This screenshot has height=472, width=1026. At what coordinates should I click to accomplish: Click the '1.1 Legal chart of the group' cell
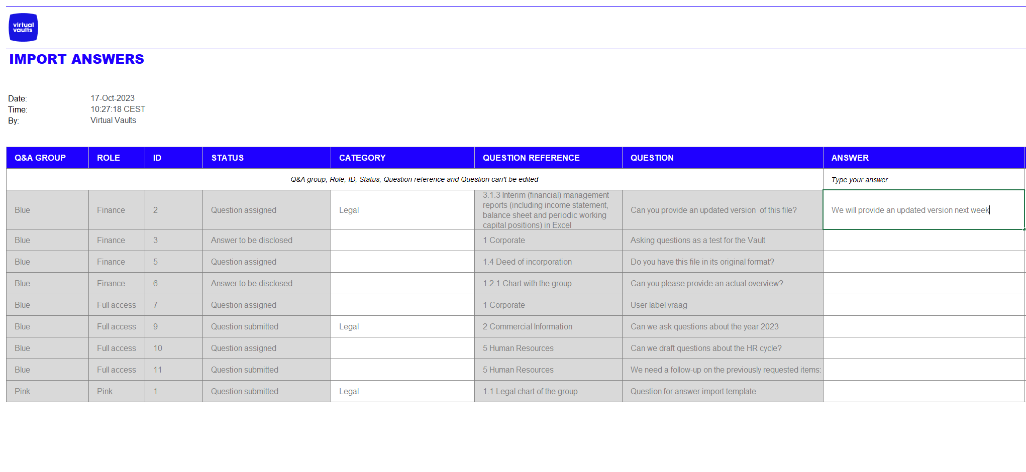[548, 392]
